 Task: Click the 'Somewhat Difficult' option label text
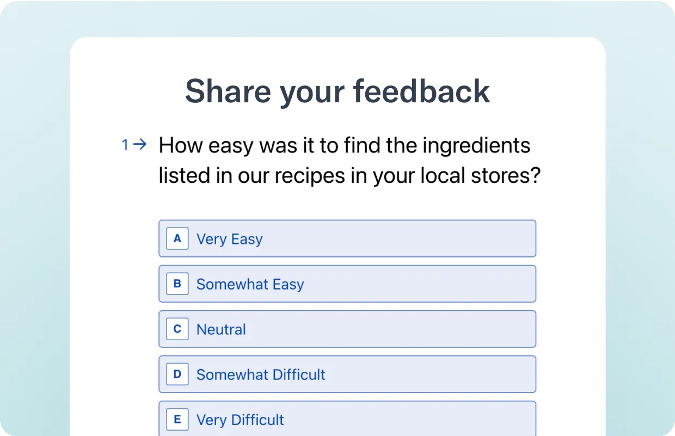point(261,374)
